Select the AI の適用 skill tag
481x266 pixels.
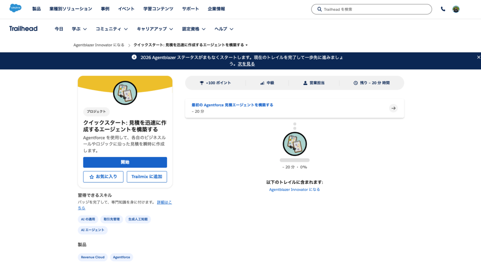[88, 219]
